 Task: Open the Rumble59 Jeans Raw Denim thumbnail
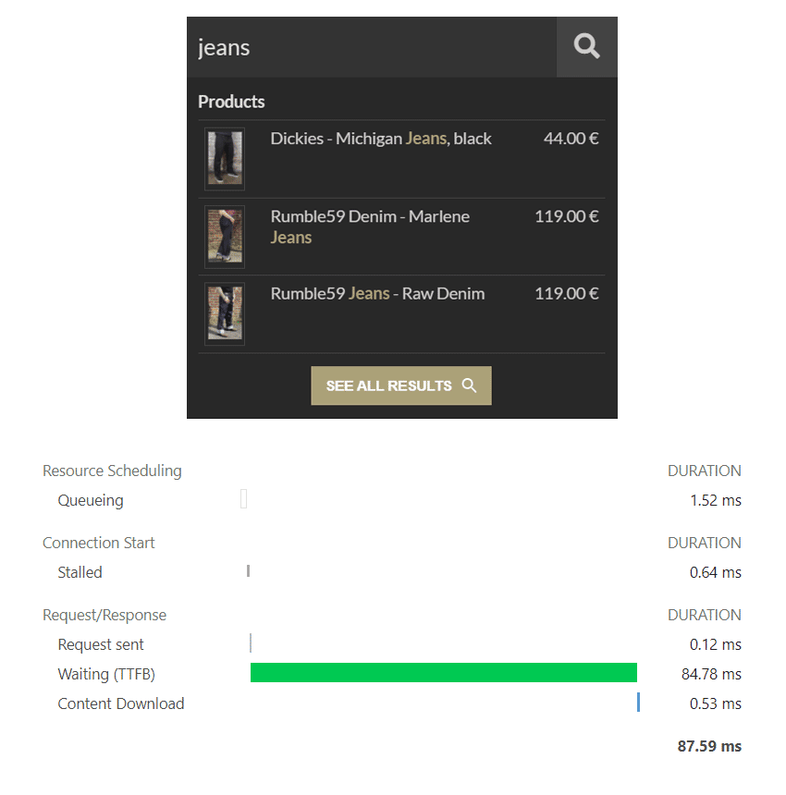[x=225, y=314]
